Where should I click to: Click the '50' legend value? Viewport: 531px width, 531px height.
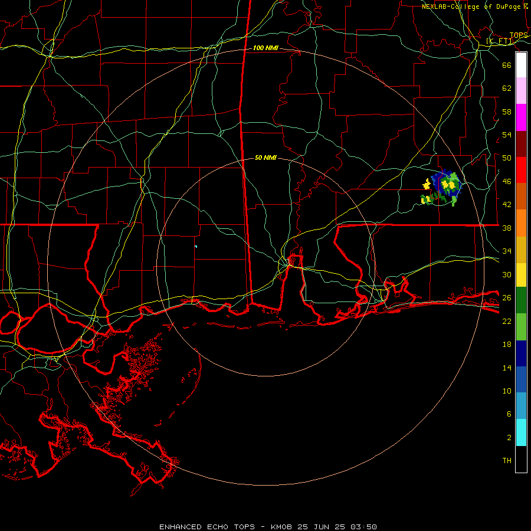pyautogui.click(x=507, y=158)
